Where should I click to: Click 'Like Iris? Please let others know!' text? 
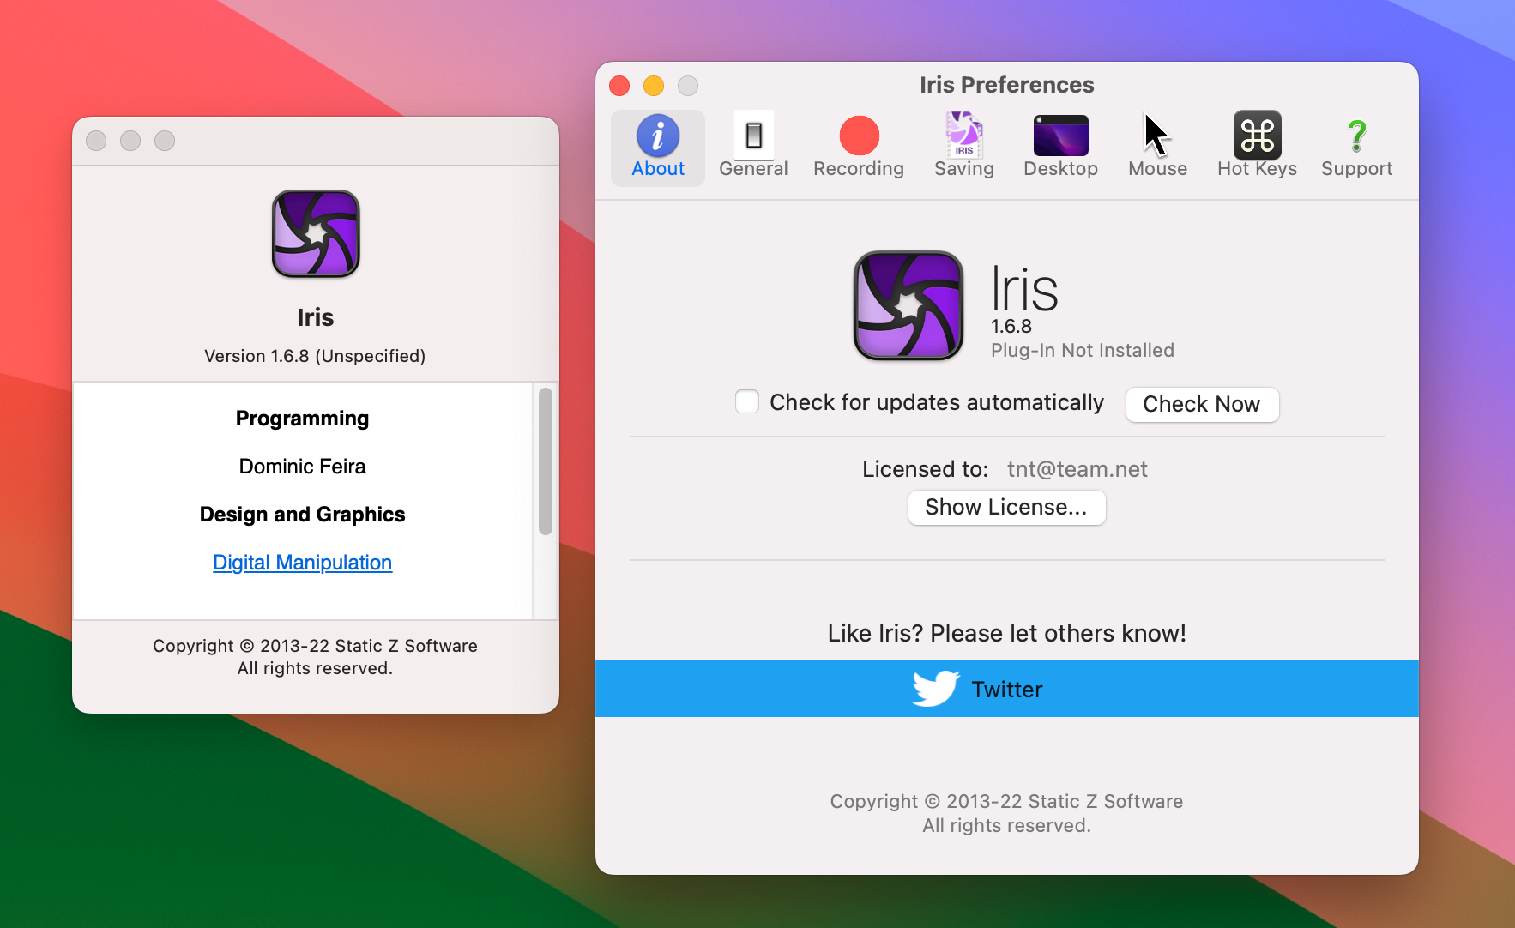click(x=1007, y=633)
